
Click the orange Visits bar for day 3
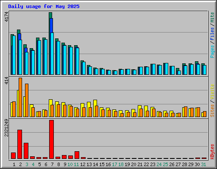point(27,100)
